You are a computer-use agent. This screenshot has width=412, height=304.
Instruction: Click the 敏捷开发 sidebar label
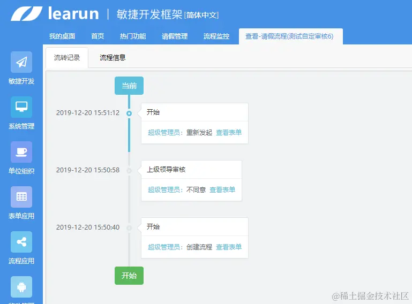pos(21,81)
